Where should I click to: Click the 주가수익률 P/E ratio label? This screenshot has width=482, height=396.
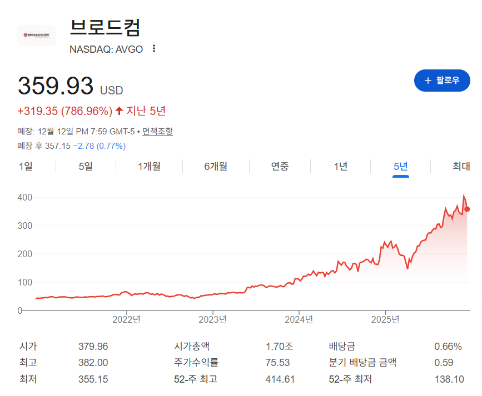(x=196, y=363)
